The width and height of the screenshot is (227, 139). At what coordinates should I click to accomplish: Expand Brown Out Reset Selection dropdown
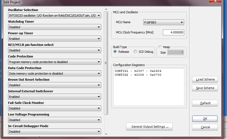54,85
